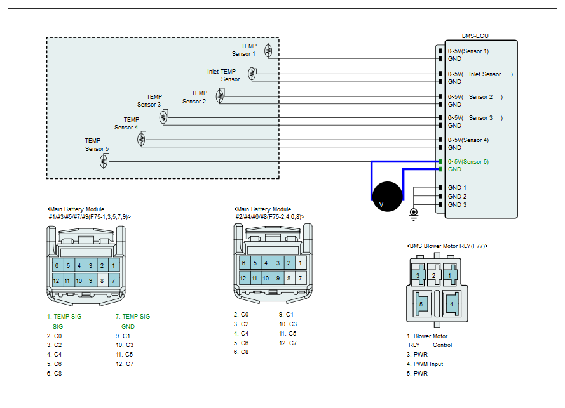Select pin 12 of odd-module F75 connector
This screenshot has width=565, height=408.
click(56, 280)
